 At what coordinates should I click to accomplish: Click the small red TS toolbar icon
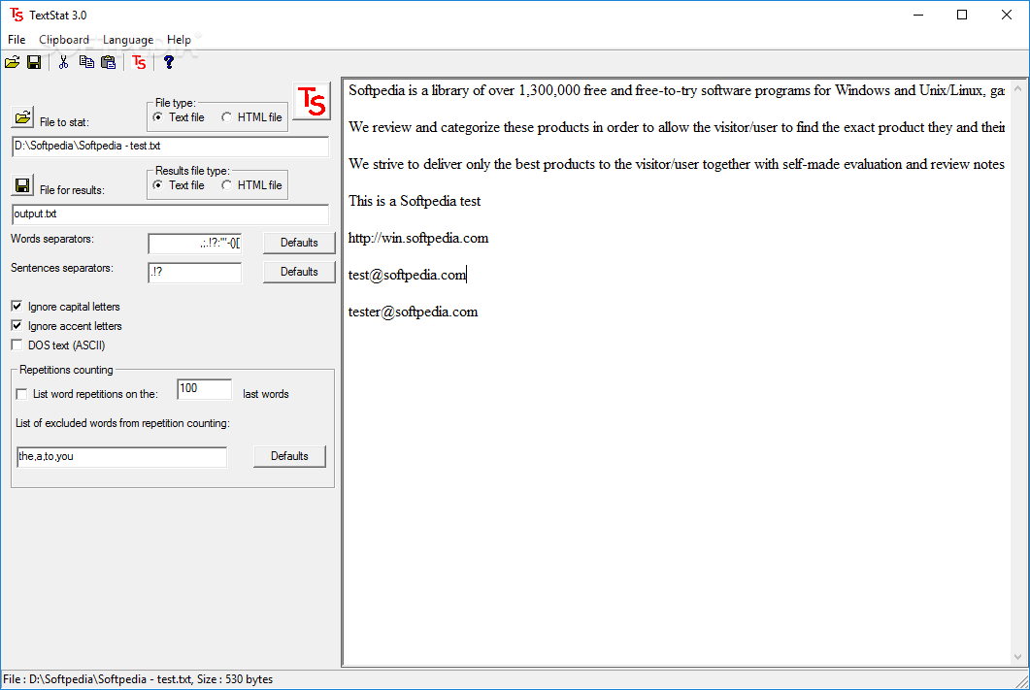(x=139, y=62)
